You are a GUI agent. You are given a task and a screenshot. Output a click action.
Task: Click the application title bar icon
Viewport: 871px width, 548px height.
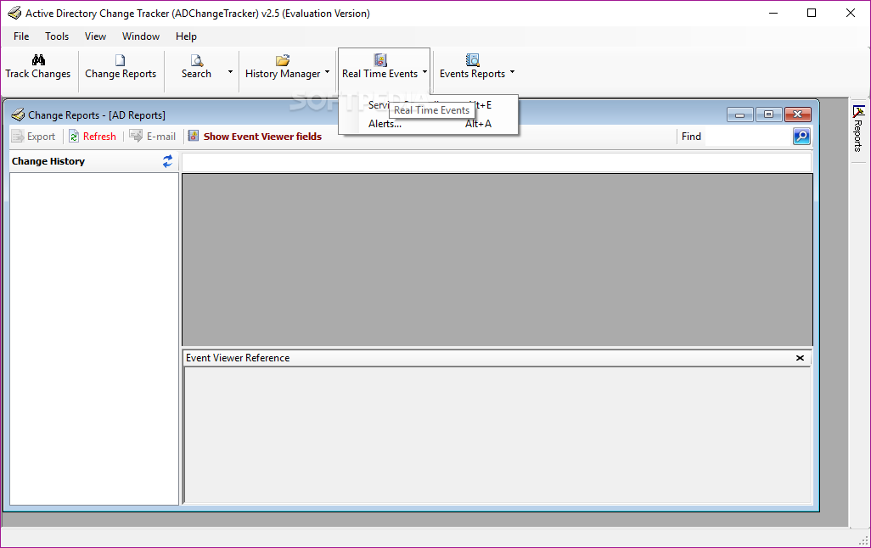coord(14,13)
